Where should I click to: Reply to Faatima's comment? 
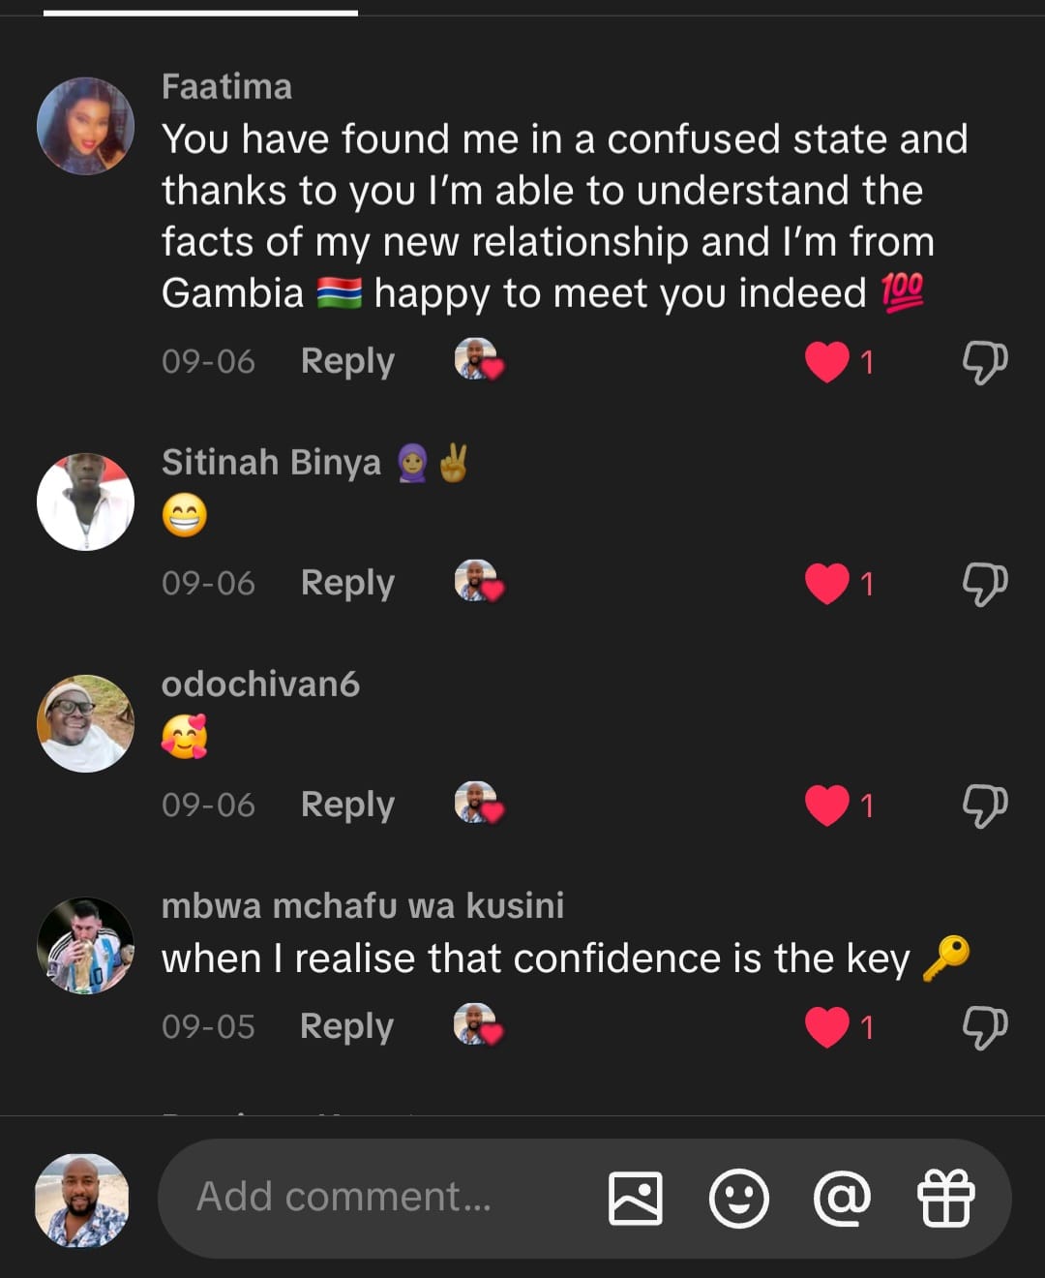(347, 361)
